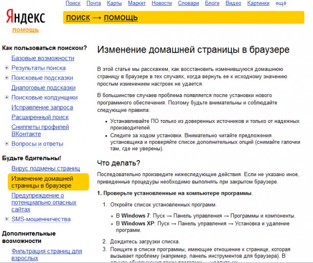This screenshot has height=263, width=313.
Task: Expand the Поисковые колдунщики tree node
Action: 7,98
